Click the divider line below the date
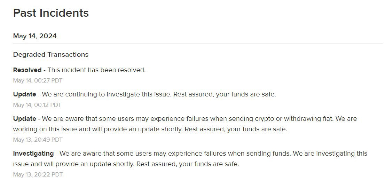The image size is (385, 188). click(x=198, y=44)
